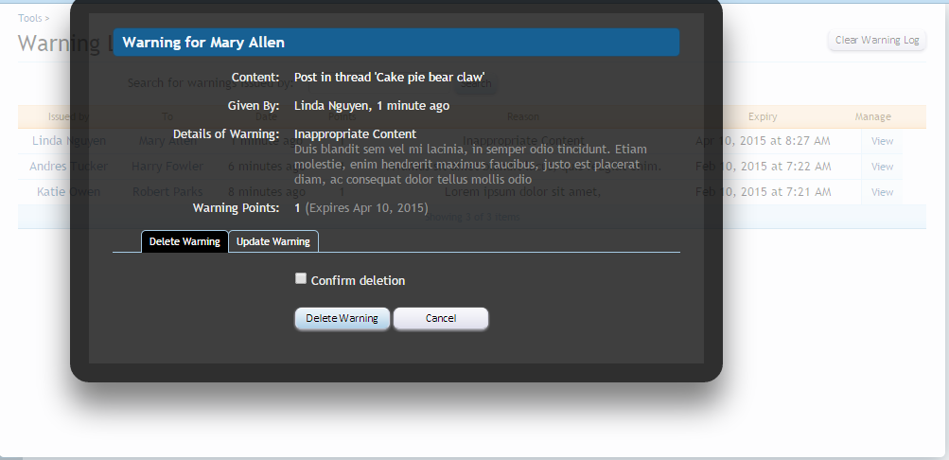Image resolution: width=949 pixels, height=460 pixels.
Task: Click the Clear Warning Log button
Action: coord(877,40)
